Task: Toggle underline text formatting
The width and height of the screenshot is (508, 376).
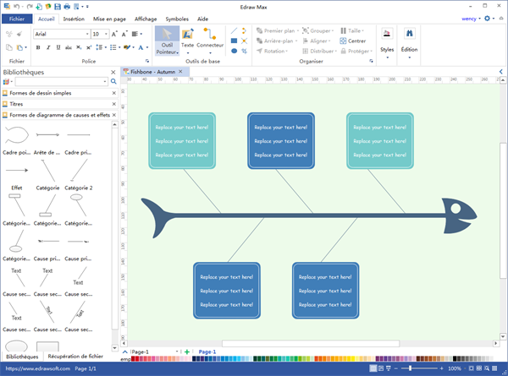Action: pos(57,46)
